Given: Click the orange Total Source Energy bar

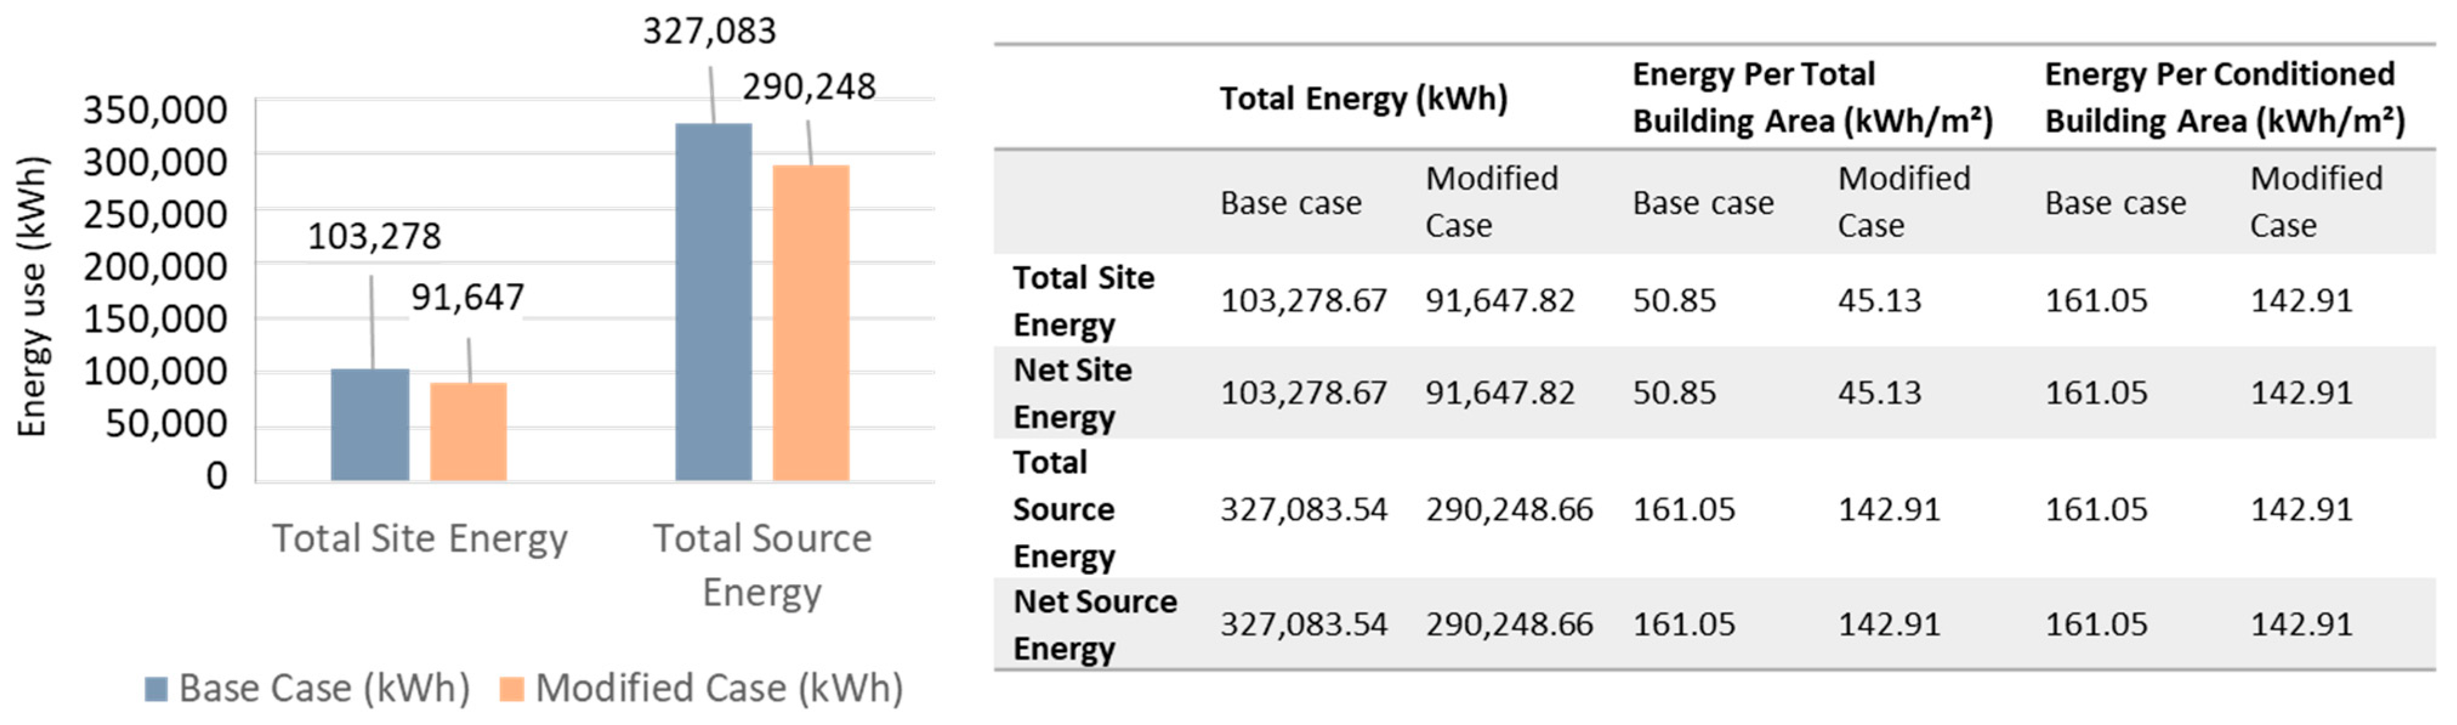Looking at the screenshot, I should coord(811,323).
